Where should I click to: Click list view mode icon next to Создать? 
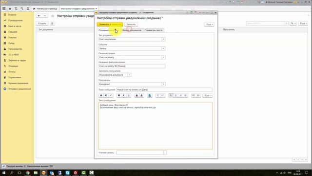click(52, 23)
